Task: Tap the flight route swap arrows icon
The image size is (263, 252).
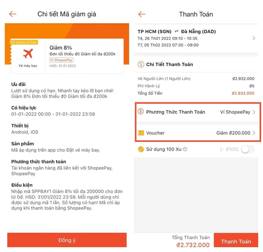Action: [176, 31]
